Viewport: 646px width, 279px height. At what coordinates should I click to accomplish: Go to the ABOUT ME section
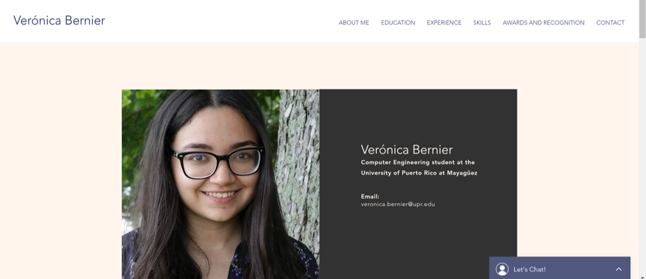click(354, 22)
